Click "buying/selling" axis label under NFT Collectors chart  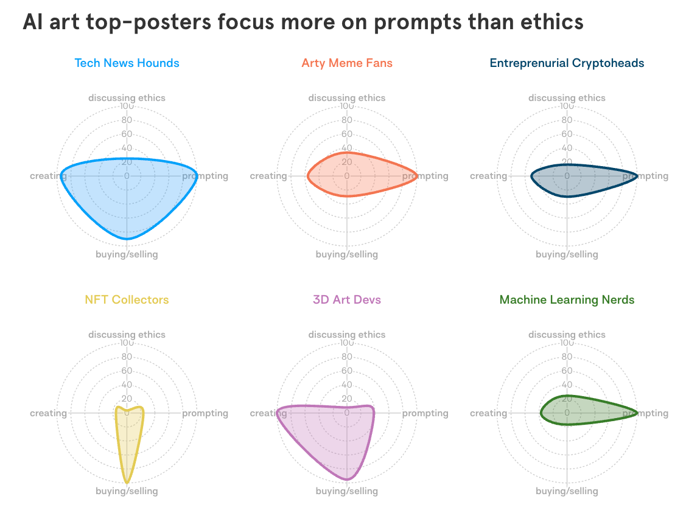pos(127,491)
